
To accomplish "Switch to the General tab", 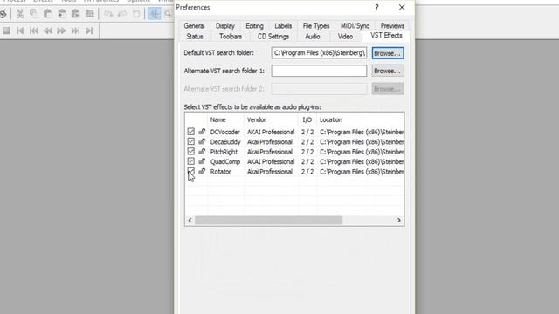I will pos(194,26).
